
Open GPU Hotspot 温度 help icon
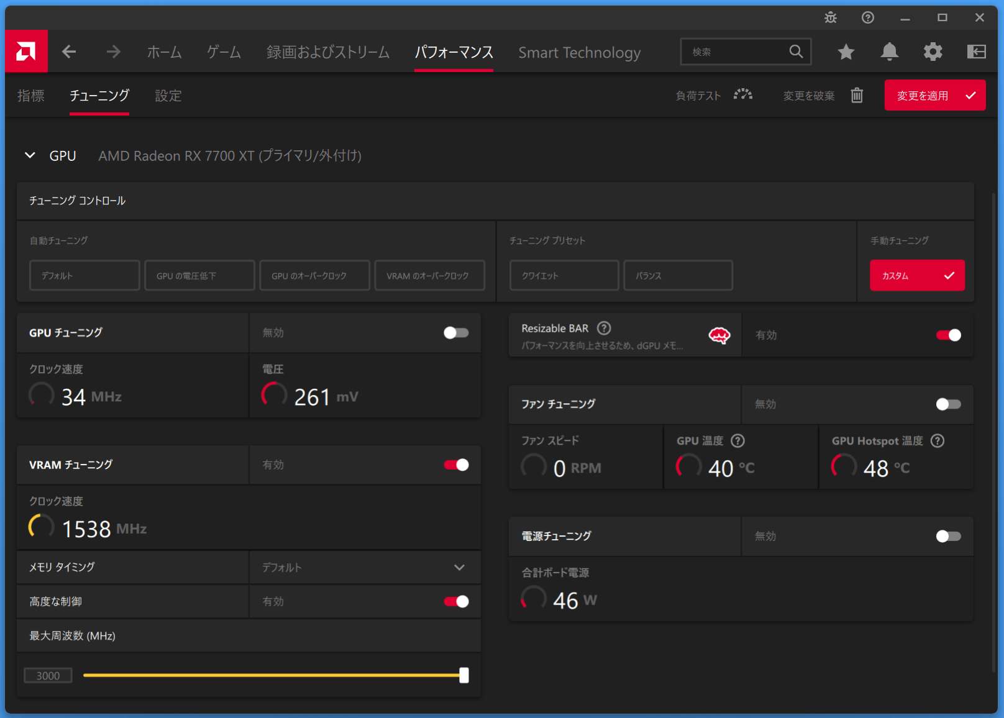coord(938,441)
